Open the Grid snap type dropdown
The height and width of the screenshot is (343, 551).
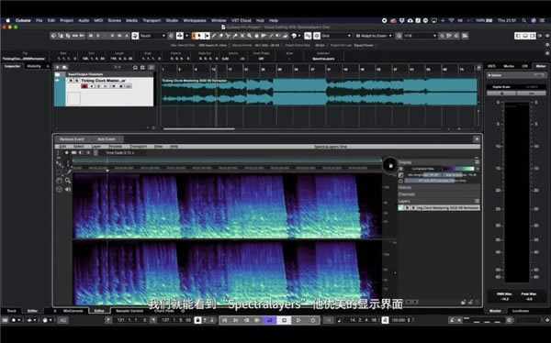click(x=336, y=36)
